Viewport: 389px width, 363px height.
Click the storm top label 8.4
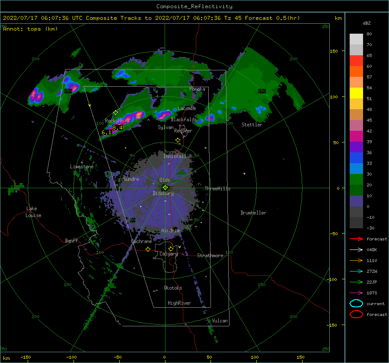(117, 128)
